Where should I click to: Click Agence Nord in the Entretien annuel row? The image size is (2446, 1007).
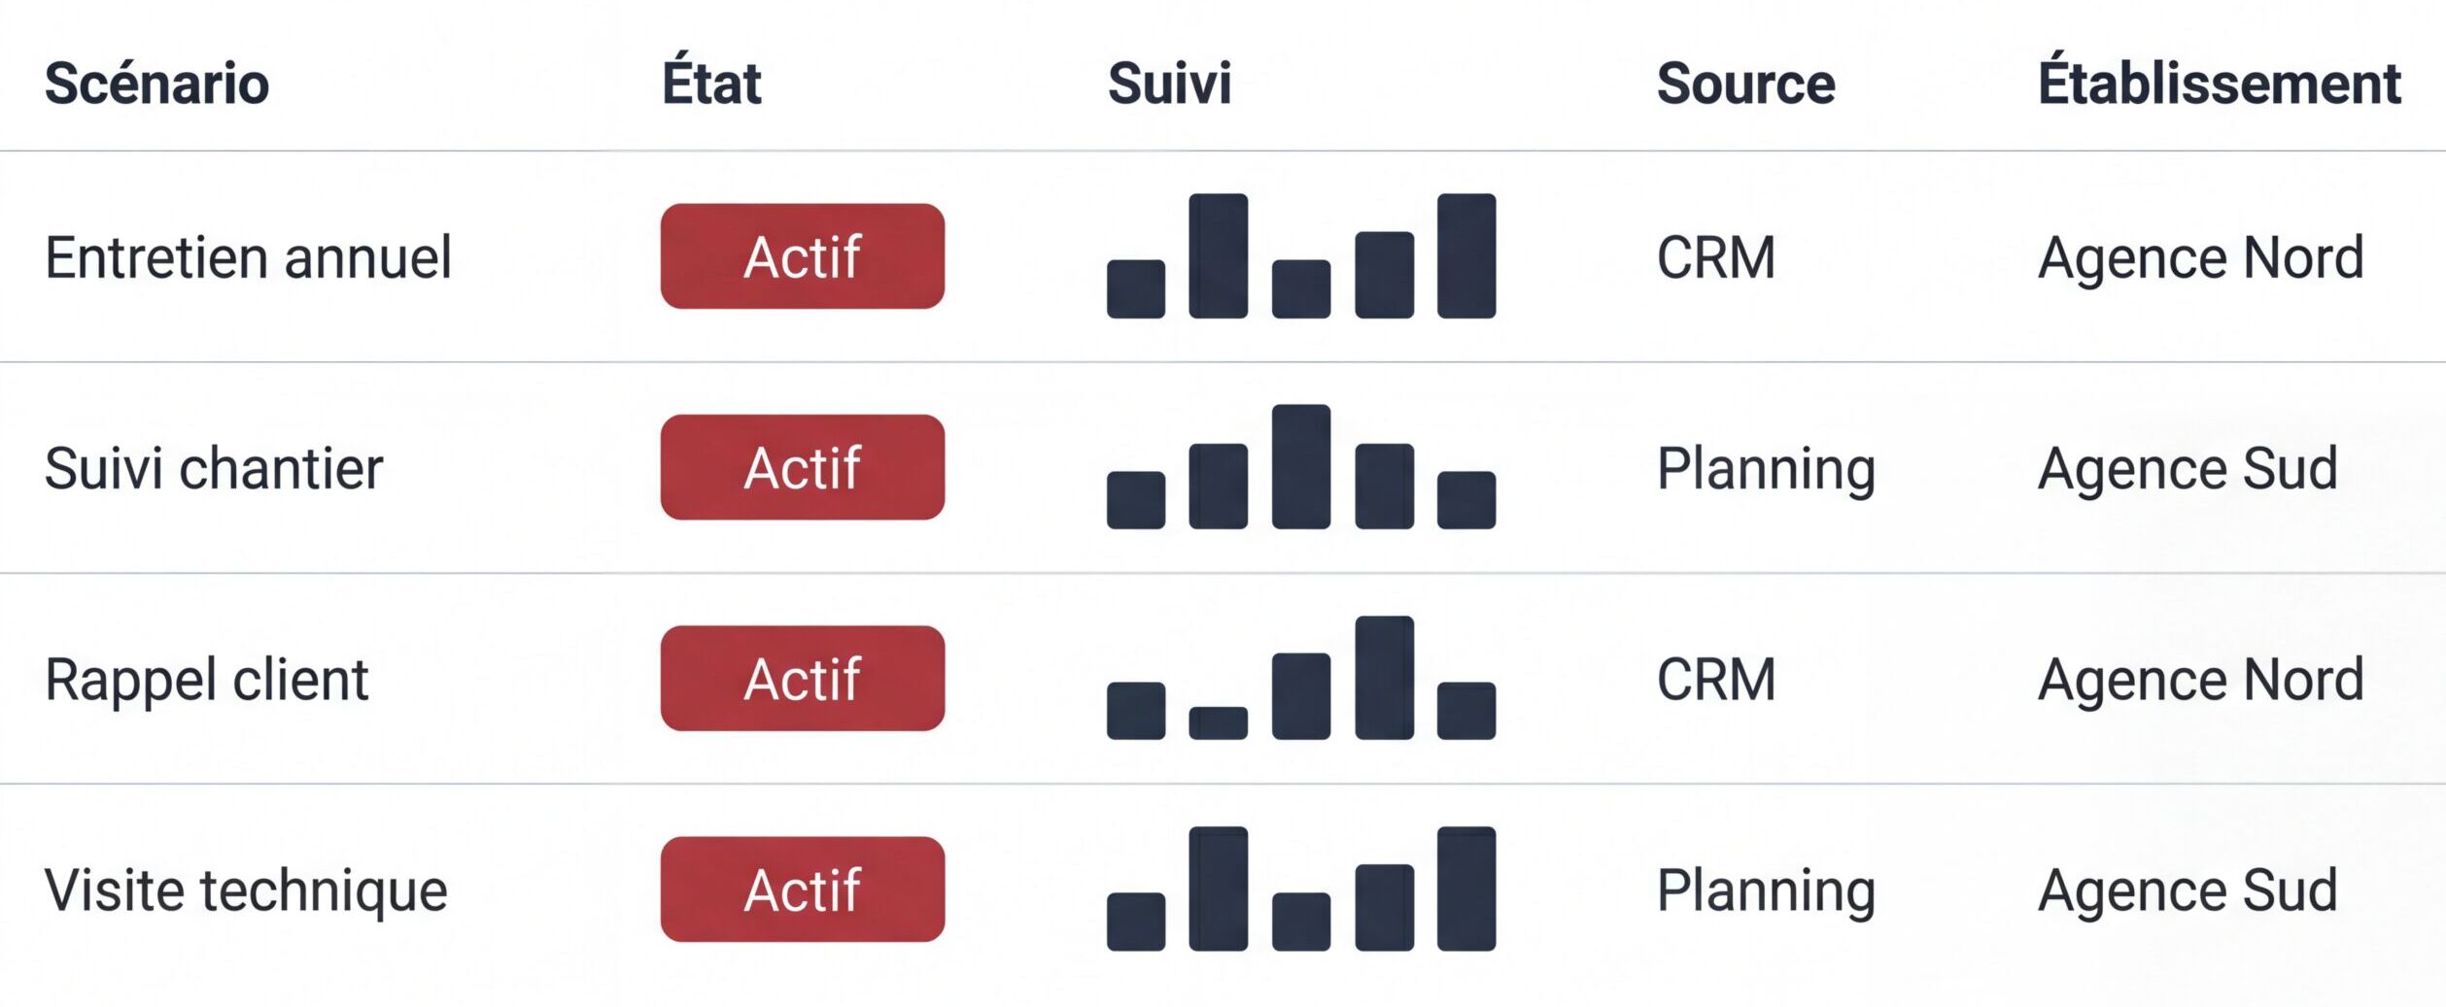tap(2200, 258)
